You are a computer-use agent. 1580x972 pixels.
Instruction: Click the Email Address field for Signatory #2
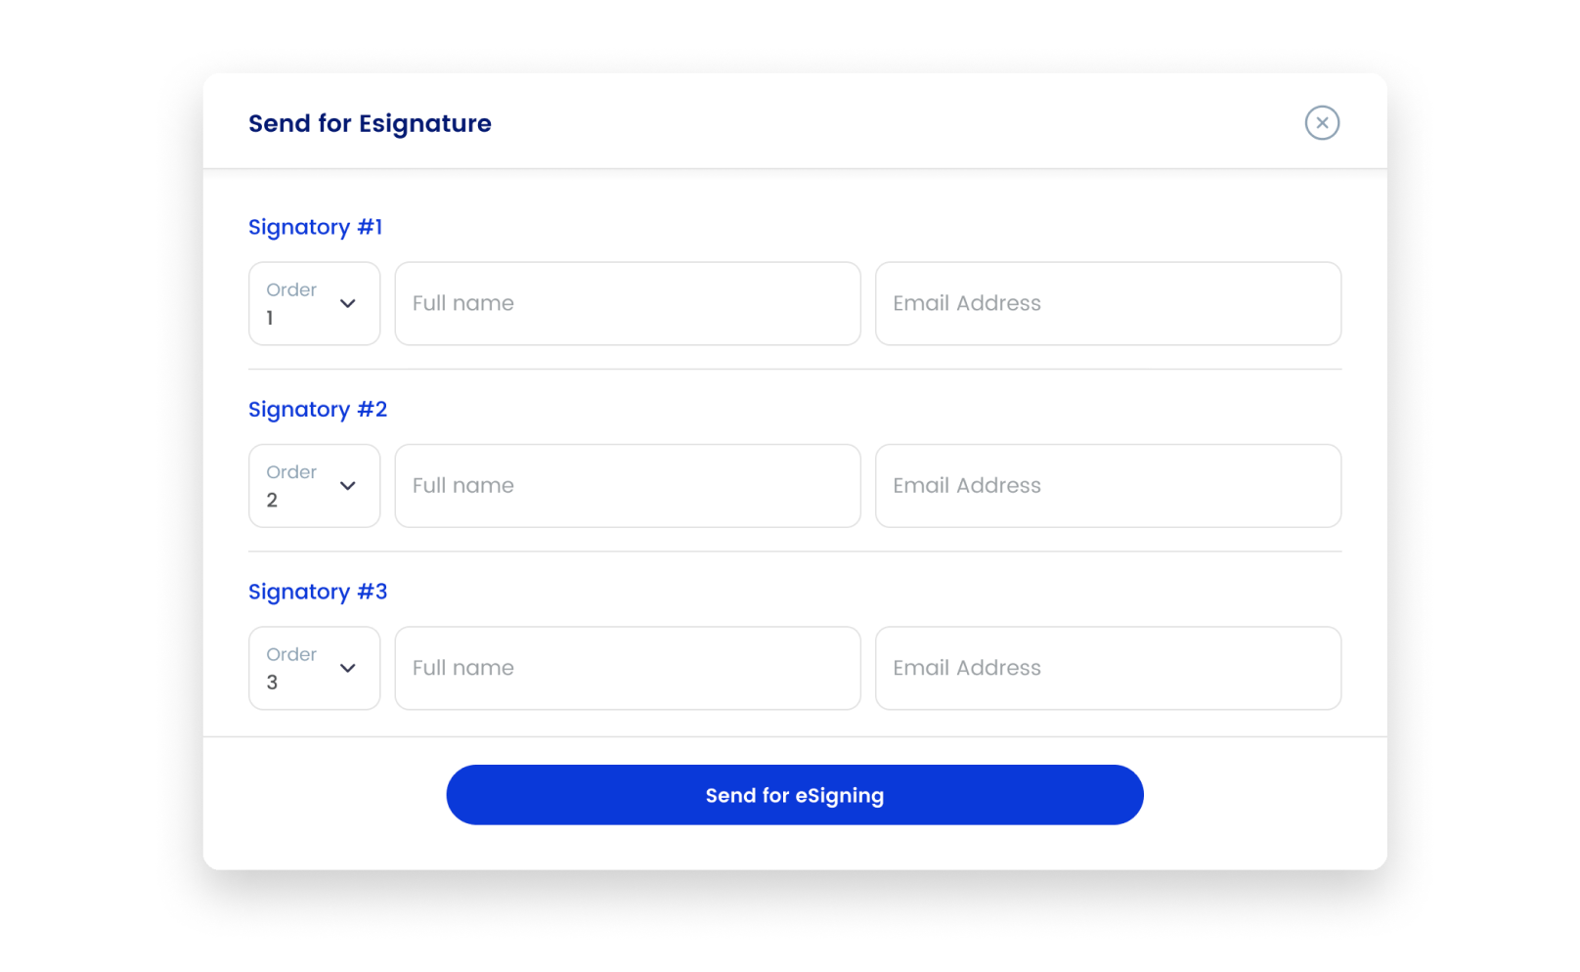(1108, 486)
